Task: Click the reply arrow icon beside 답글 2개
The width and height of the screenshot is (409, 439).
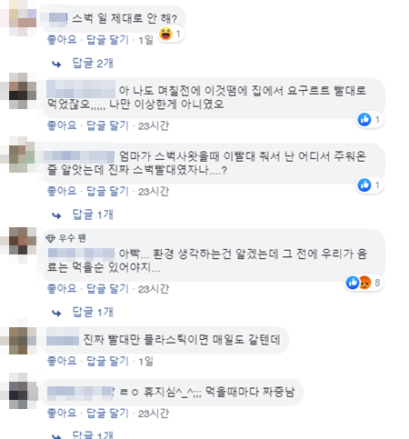Action: [x=56, y=64]
